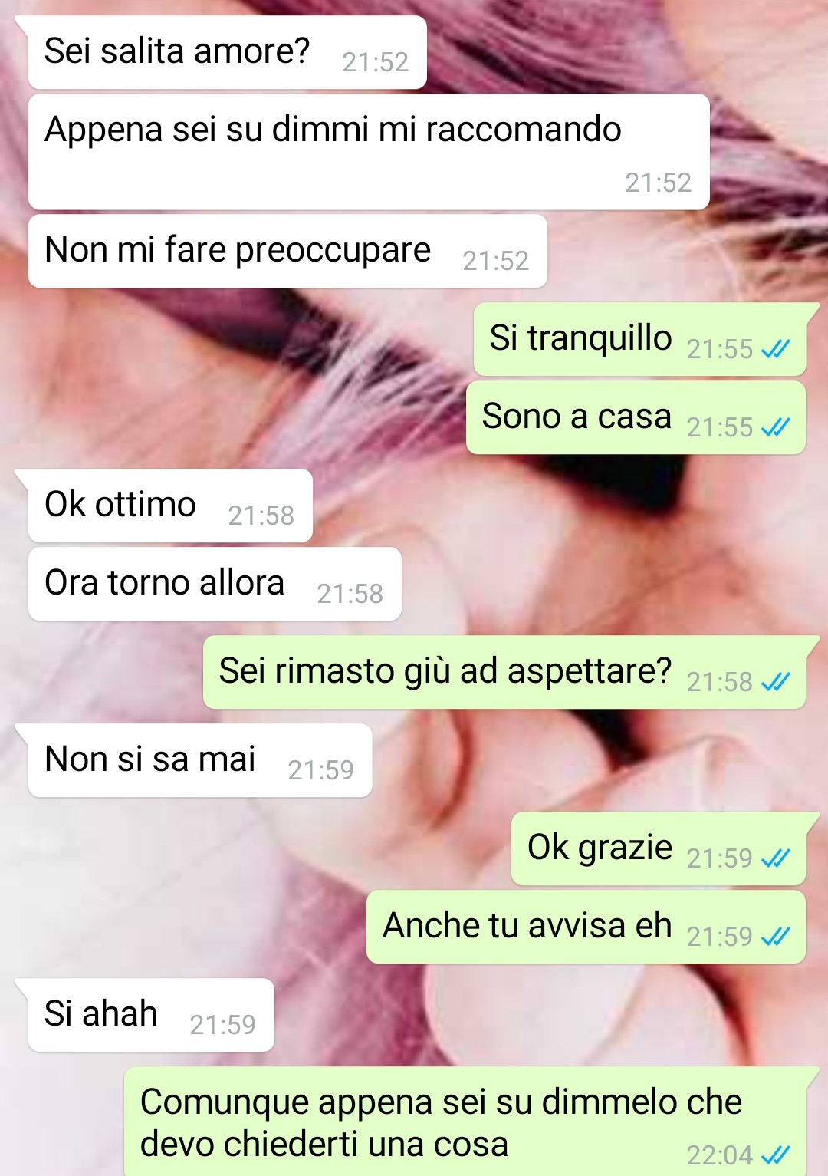Click the 21:52 timestamp on 'Sei salita amore?'

click(375, 62)
